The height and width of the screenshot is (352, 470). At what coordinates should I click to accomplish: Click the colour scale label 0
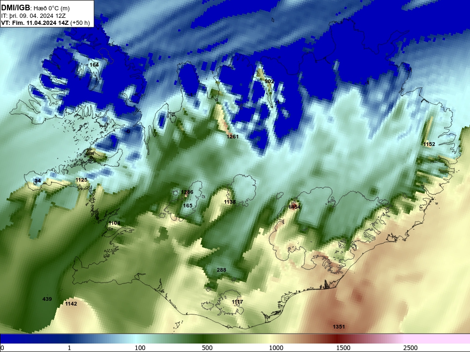point(2,348)
